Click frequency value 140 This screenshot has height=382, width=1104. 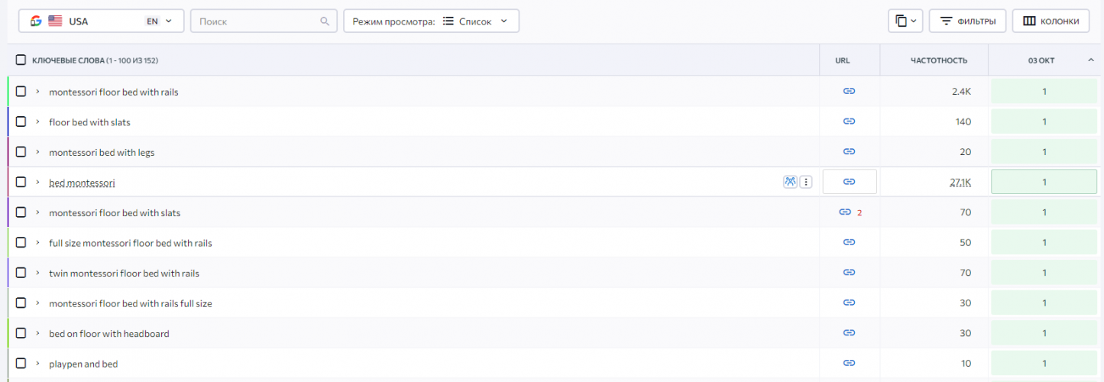point(963,121)
